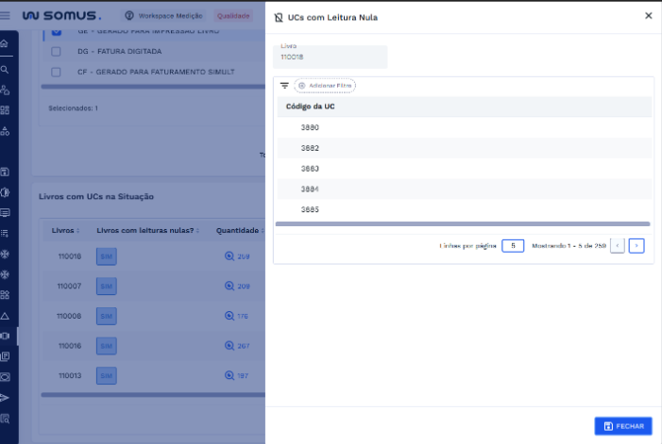662x444 pixels.
Task: Open sidebar document search icon at bottom
Action: (4, 419)
